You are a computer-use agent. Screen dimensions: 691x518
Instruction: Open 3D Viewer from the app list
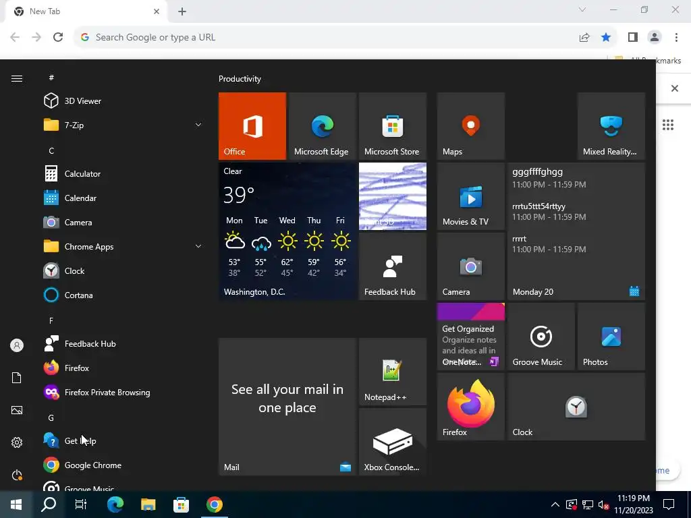(123, 101)
